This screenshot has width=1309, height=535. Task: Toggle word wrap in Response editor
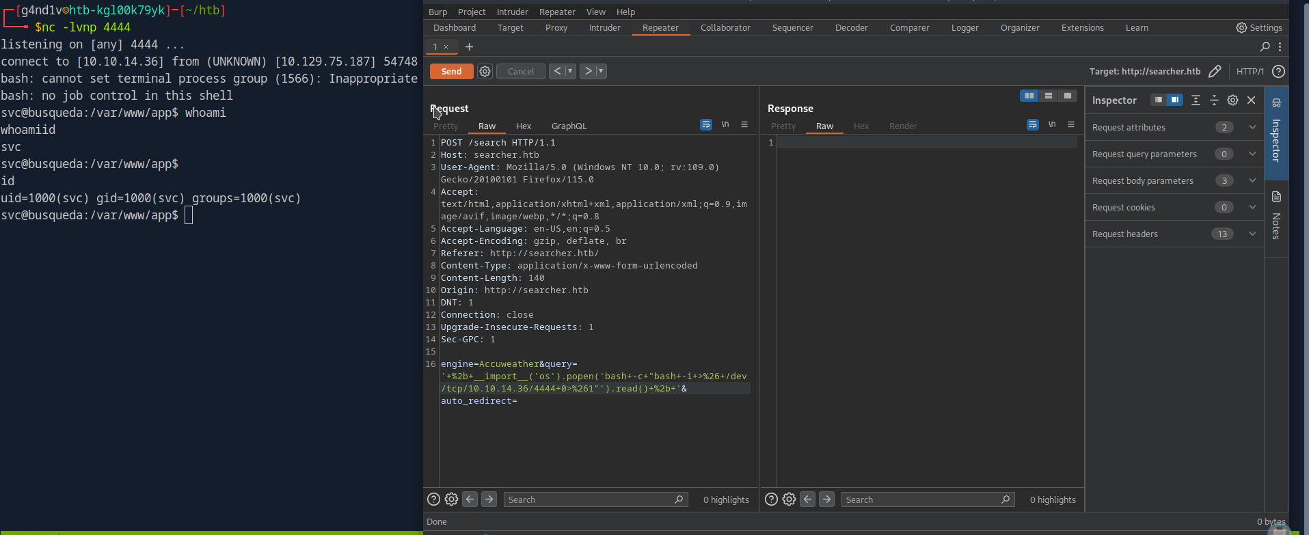[x=1033, y=124]
